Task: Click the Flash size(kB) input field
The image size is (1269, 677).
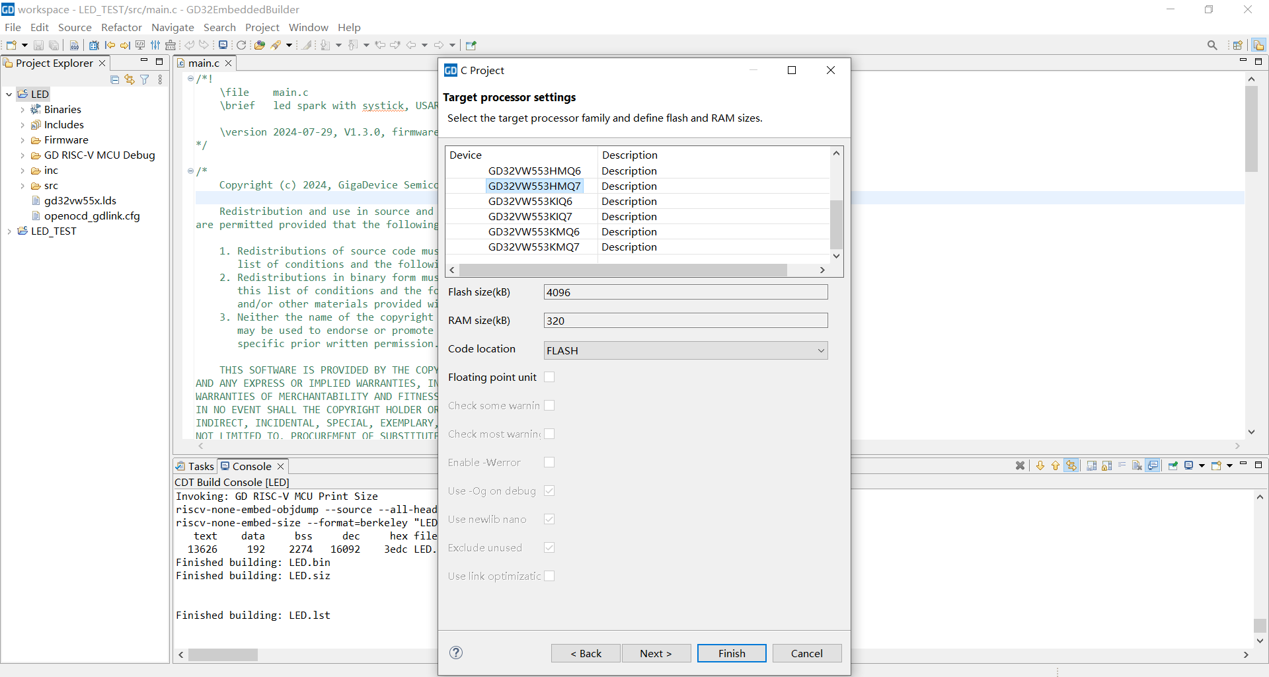Action: (685, 292)
